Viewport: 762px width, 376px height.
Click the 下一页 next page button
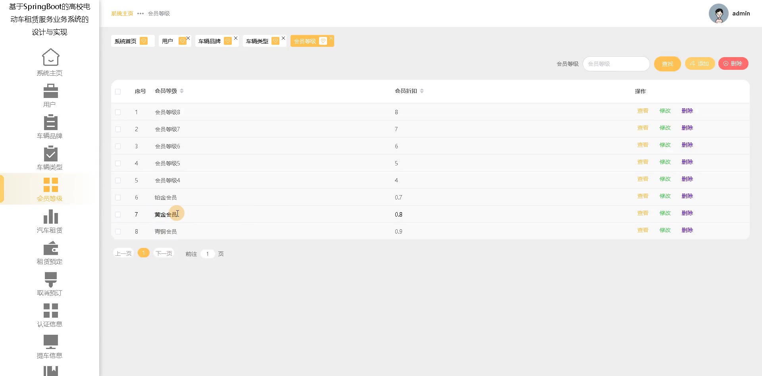(x=164, y=253)
